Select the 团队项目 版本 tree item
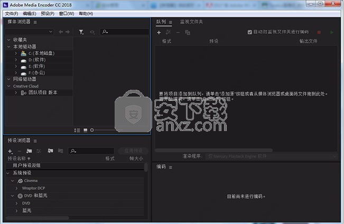This screenshot has width=344, height=224. tap(43, 92)
